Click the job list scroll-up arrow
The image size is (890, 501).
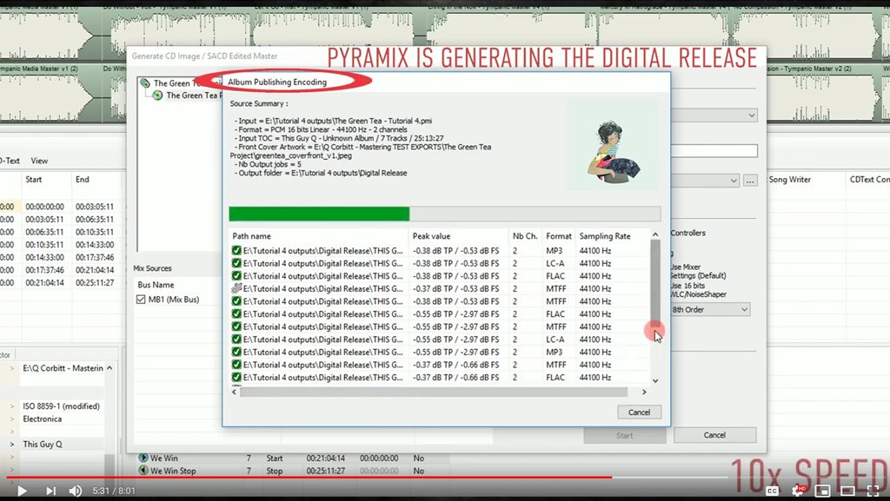(655, 234)
